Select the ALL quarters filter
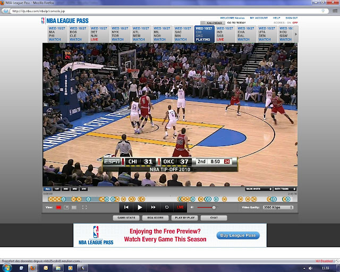 47,189
